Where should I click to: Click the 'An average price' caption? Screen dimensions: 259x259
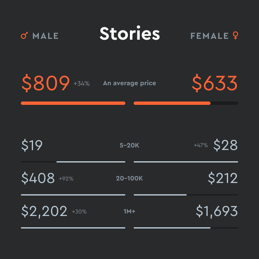click(x=129, y=84)
